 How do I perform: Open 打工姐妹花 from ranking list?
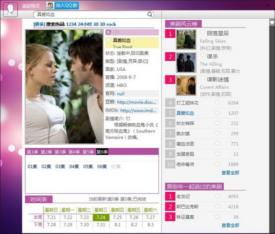[188, 103]
